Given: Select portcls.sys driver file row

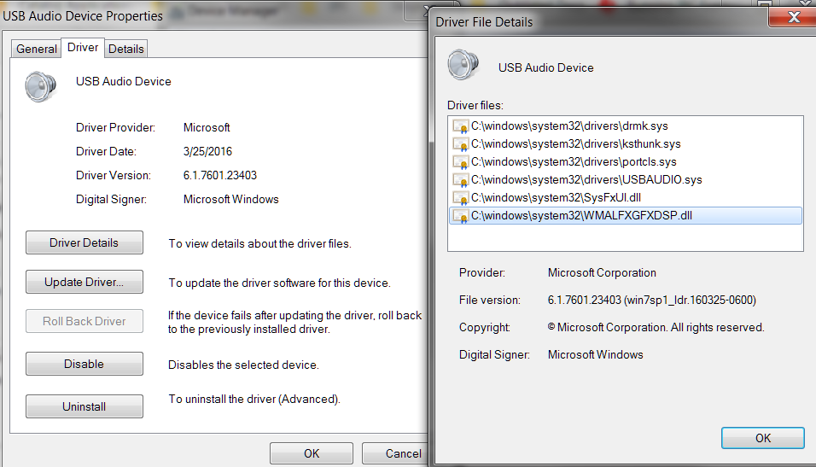Looking at the screenshot, I should (x=625, y=162).
